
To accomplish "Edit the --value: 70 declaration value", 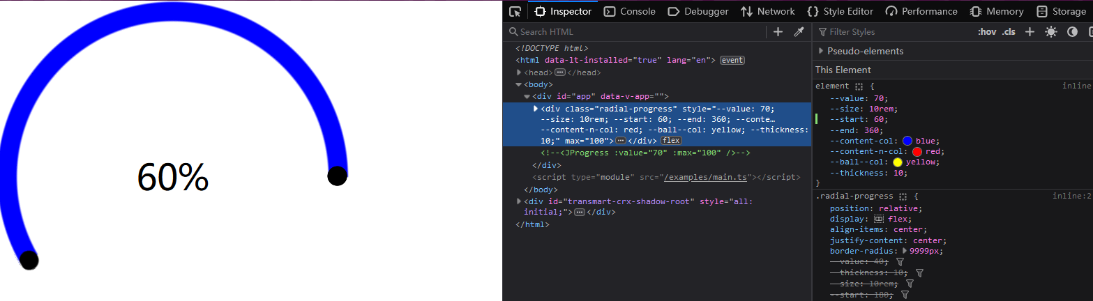I will pos(879,98).
